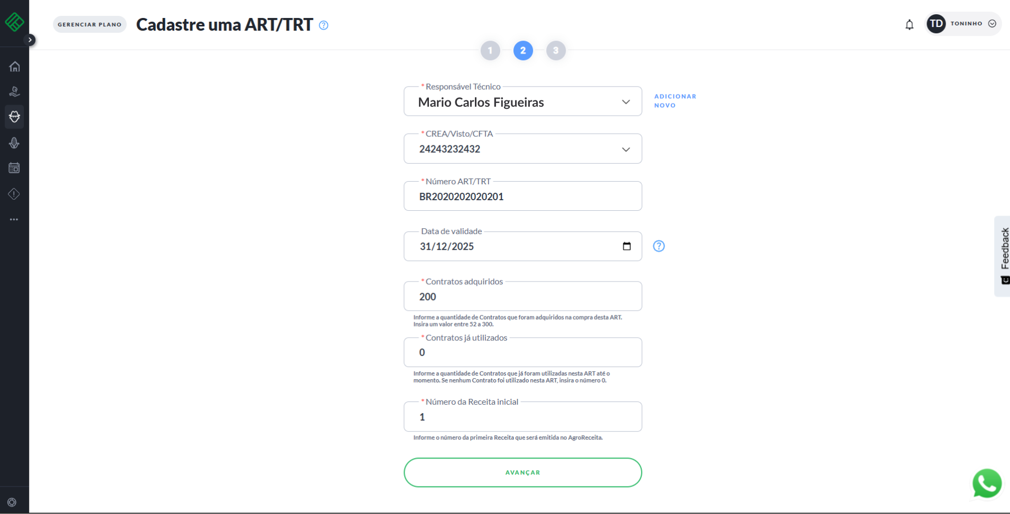Click help icon beside the page title
The height and width of the screenshot is (514, 1010).
(x=324, y=25)
